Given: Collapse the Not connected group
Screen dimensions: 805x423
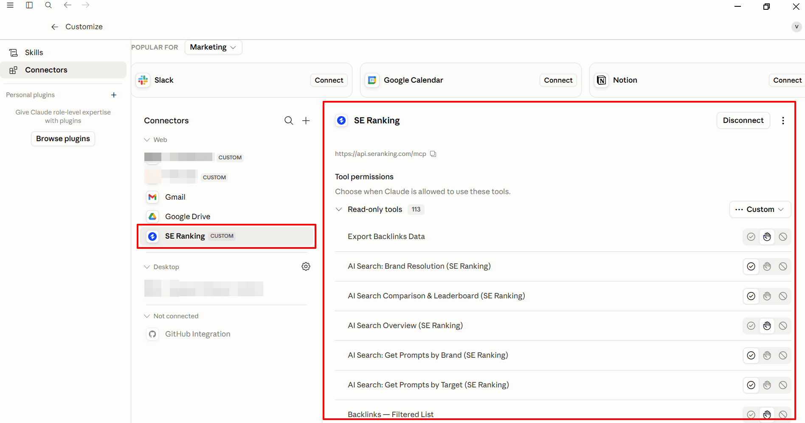Looking at the screenshot, I should (x=147, y=316).
